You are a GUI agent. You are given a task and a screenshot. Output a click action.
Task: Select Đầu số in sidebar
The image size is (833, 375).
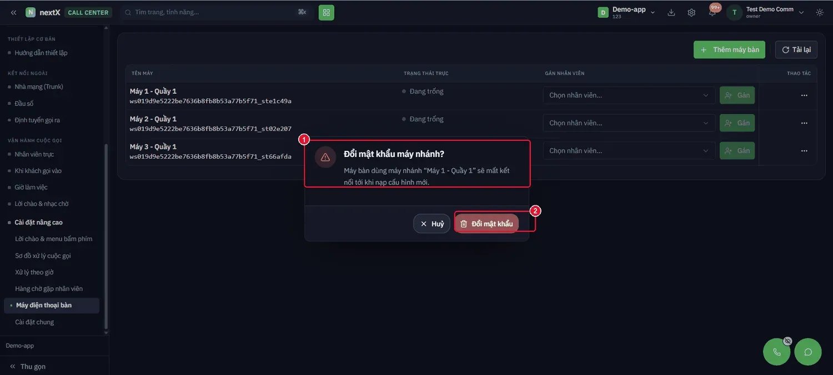pos(24,104)
